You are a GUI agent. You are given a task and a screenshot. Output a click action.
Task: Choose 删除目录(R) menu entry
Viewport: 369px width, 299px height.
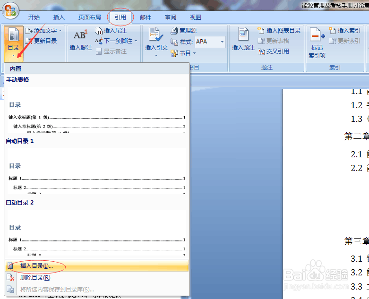click(x=97, y=278)
